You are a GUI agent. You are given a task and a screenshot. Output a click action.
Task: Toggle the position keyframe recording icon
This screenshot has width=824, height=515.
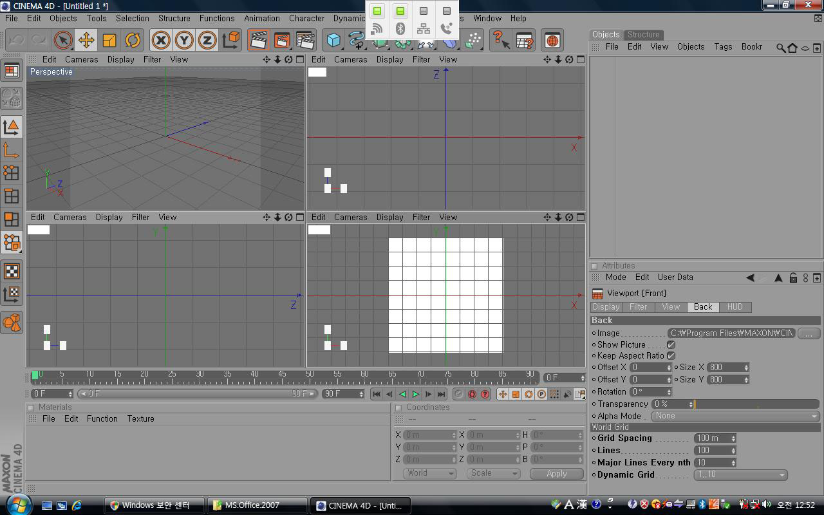tap(503, 394)
